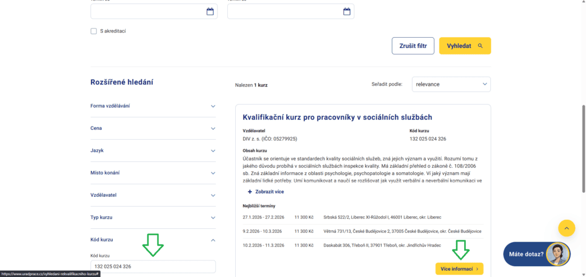Click the course code 132 025 024 326 in the card
The height and width of the screenshot is (277, 586).
[x=428, y=139]
